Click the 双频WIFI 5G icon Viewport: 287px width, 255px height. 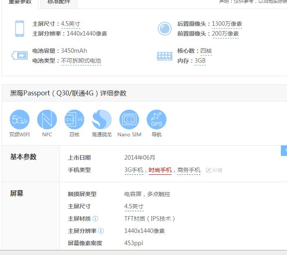coord(20,120)
